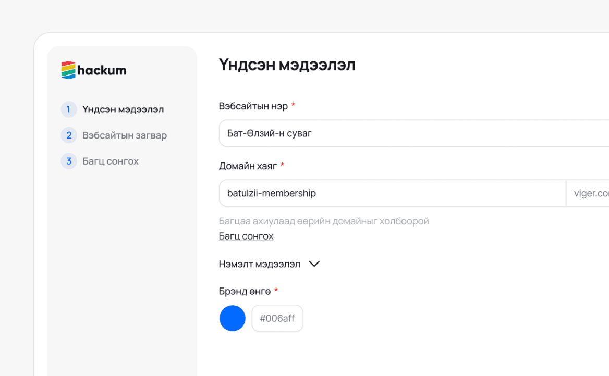The image size is (609, 376).
Task: Click the Үндсэн мэдээлэл page heading
Action: coord(287,65)
